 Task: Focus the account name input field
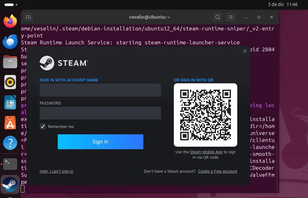tap(100, 90)
